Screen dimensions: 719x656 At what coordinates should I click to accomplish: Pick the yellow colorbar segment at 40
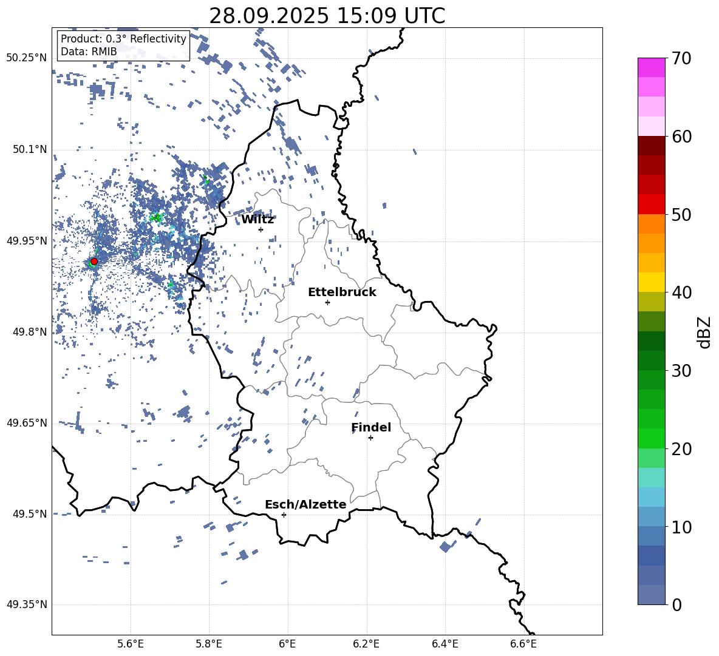click(652, 282)
